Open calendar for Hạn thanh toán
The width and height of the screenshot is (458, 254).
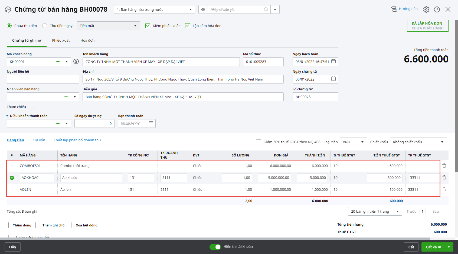[151, 123]
